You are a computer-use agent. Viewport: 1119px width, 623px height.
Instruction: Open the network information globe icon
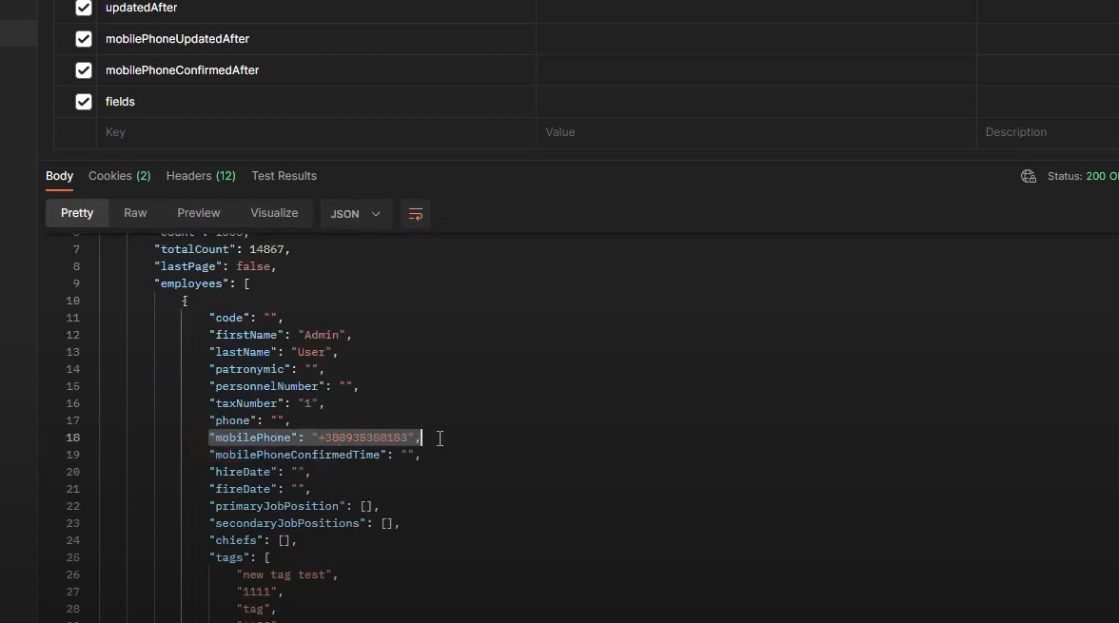pyautogui.click(x=1029, y=176)
